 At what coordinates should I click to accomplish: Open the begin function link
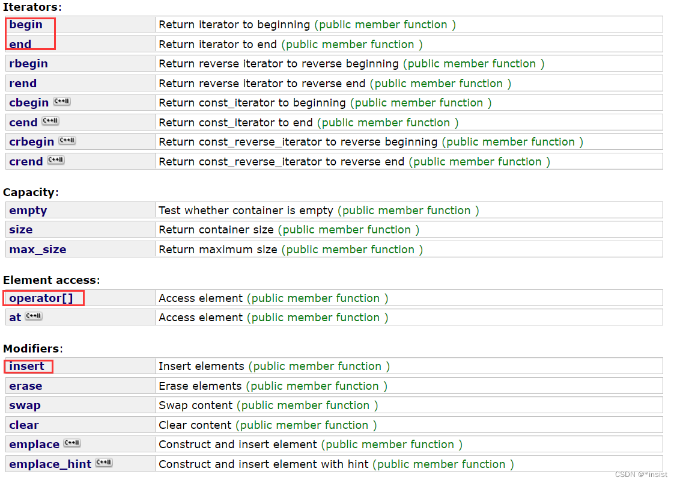click(26, 25)
